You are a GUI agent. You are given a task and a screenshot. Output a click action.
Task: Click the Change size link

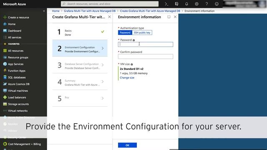[127, 77]
